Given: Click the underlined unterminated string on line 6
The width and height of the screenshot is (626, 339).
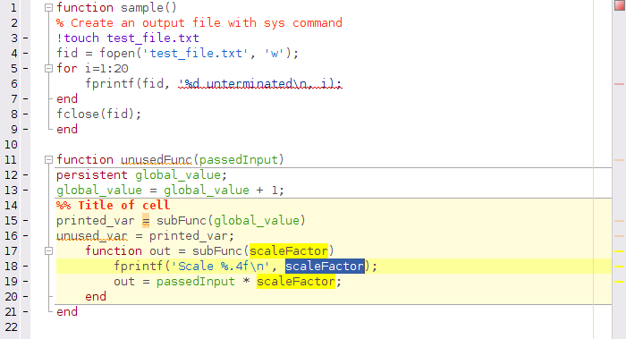Looking at the screenshot, I should coord(260,84).
